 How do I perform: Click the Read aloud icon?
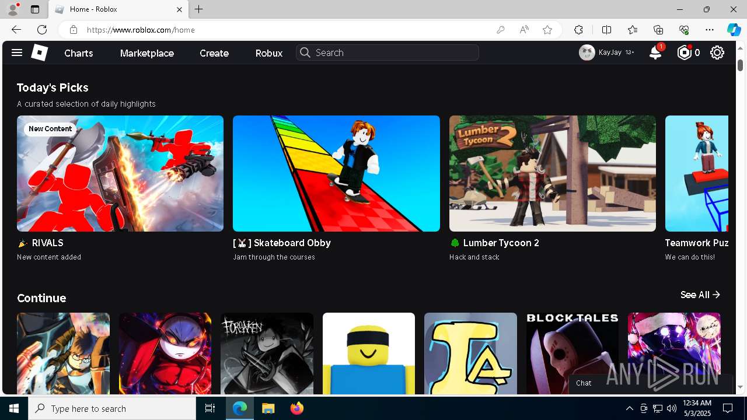tap(524, 30)
